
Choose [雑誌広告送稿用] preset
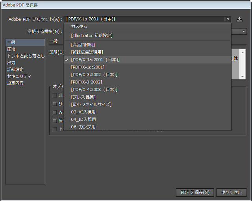[x=147, y=52]
